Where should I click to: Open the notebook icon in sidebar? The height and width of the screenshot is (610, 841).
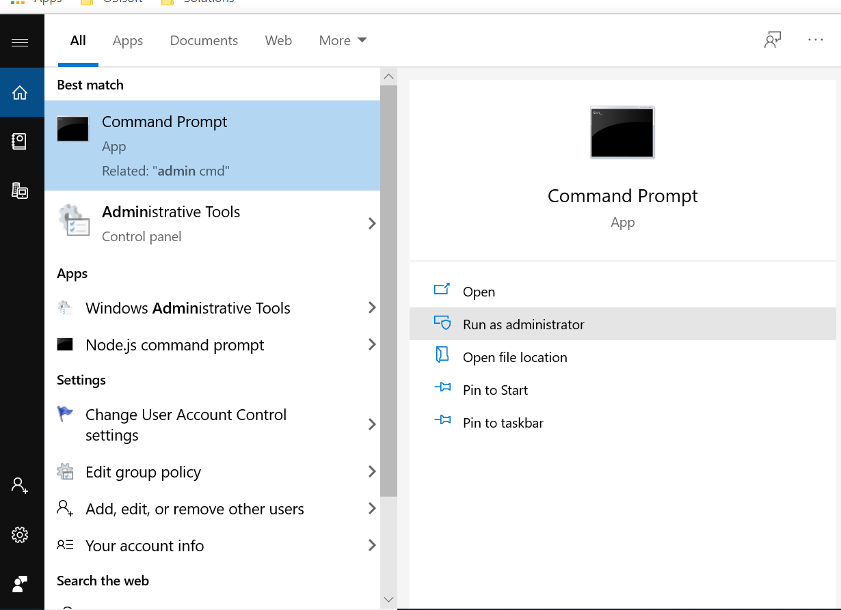pyautogui.click(x=20, y=141)
